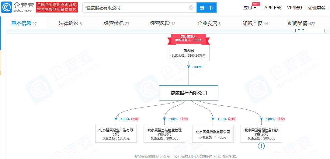Click the Qichacha logo icon
The height and width of the screenshot is (159, 330).
coord(7,7)
